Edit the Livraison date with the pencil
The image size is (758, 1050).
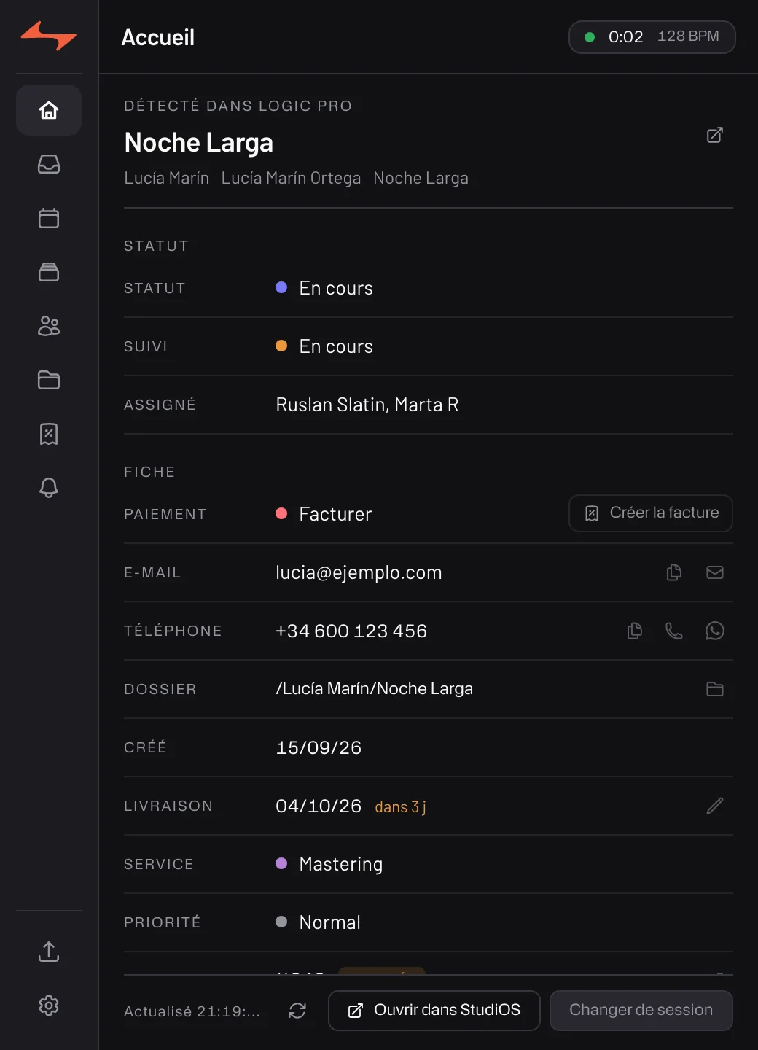(x=715, y=806)
